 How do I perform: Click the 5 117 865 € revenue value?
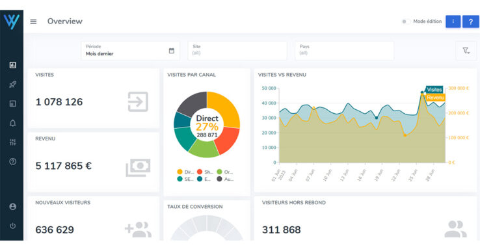pos(64,166)
